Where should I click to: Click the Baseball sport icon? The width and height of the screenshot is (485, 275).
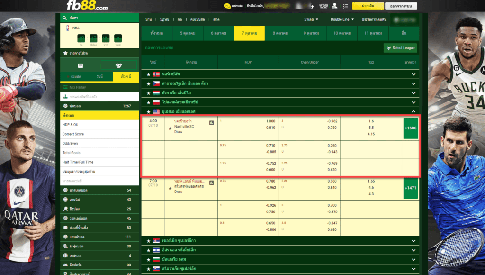(x=65, y=256)
